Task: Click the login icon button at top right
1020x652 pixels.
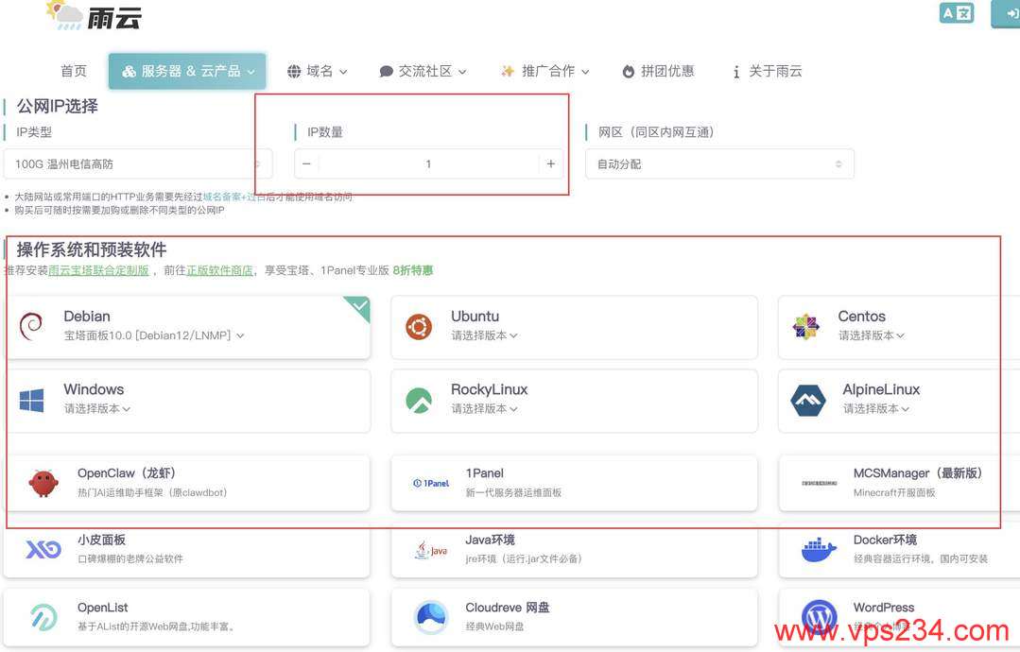Action: point(1007,13)
